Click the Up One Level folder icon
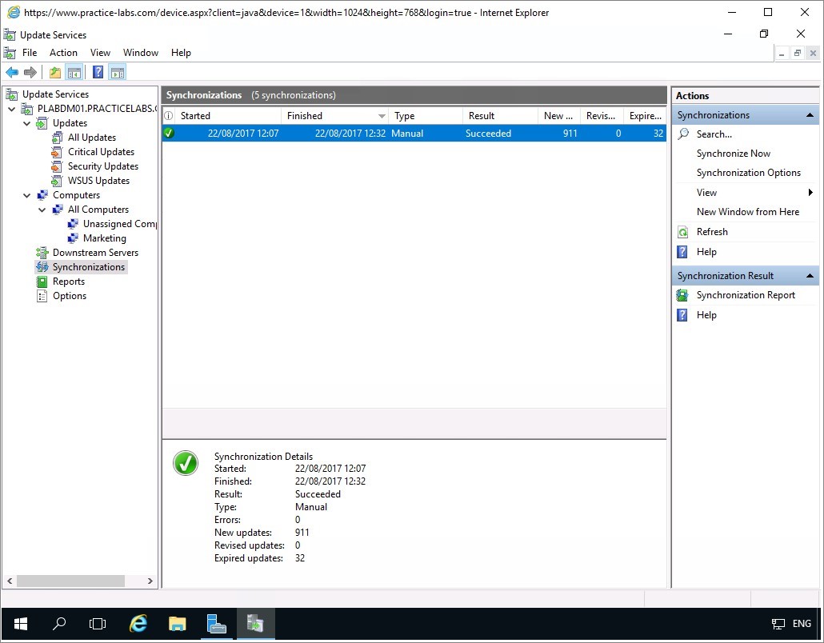Screen dimensions: 824x643 tap(54, 73)
